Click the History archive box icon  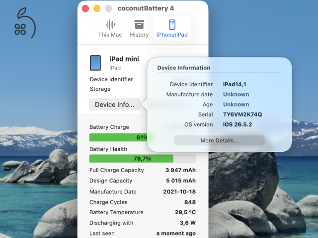(x=139, y=25)
